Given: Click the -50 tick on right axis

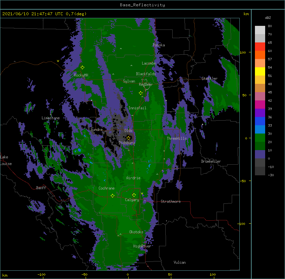Looking at the screenshot, I should tap(243, 181).
